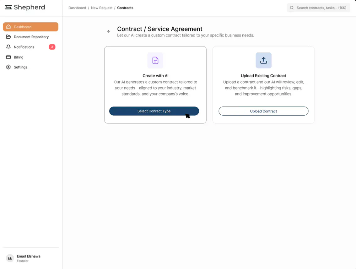This screenshot has height=269, width=356.
Task: Open Settings in the sidebar
Action: (x=31, y=67)
